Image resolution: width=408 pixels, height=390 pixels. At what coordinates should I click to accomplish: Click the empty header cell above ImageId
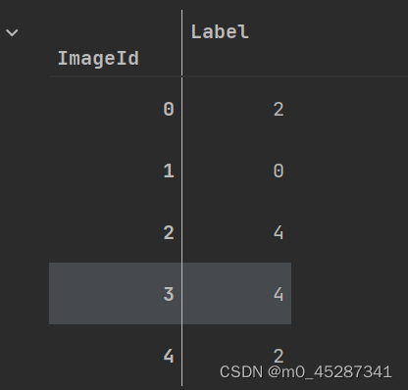115,29
